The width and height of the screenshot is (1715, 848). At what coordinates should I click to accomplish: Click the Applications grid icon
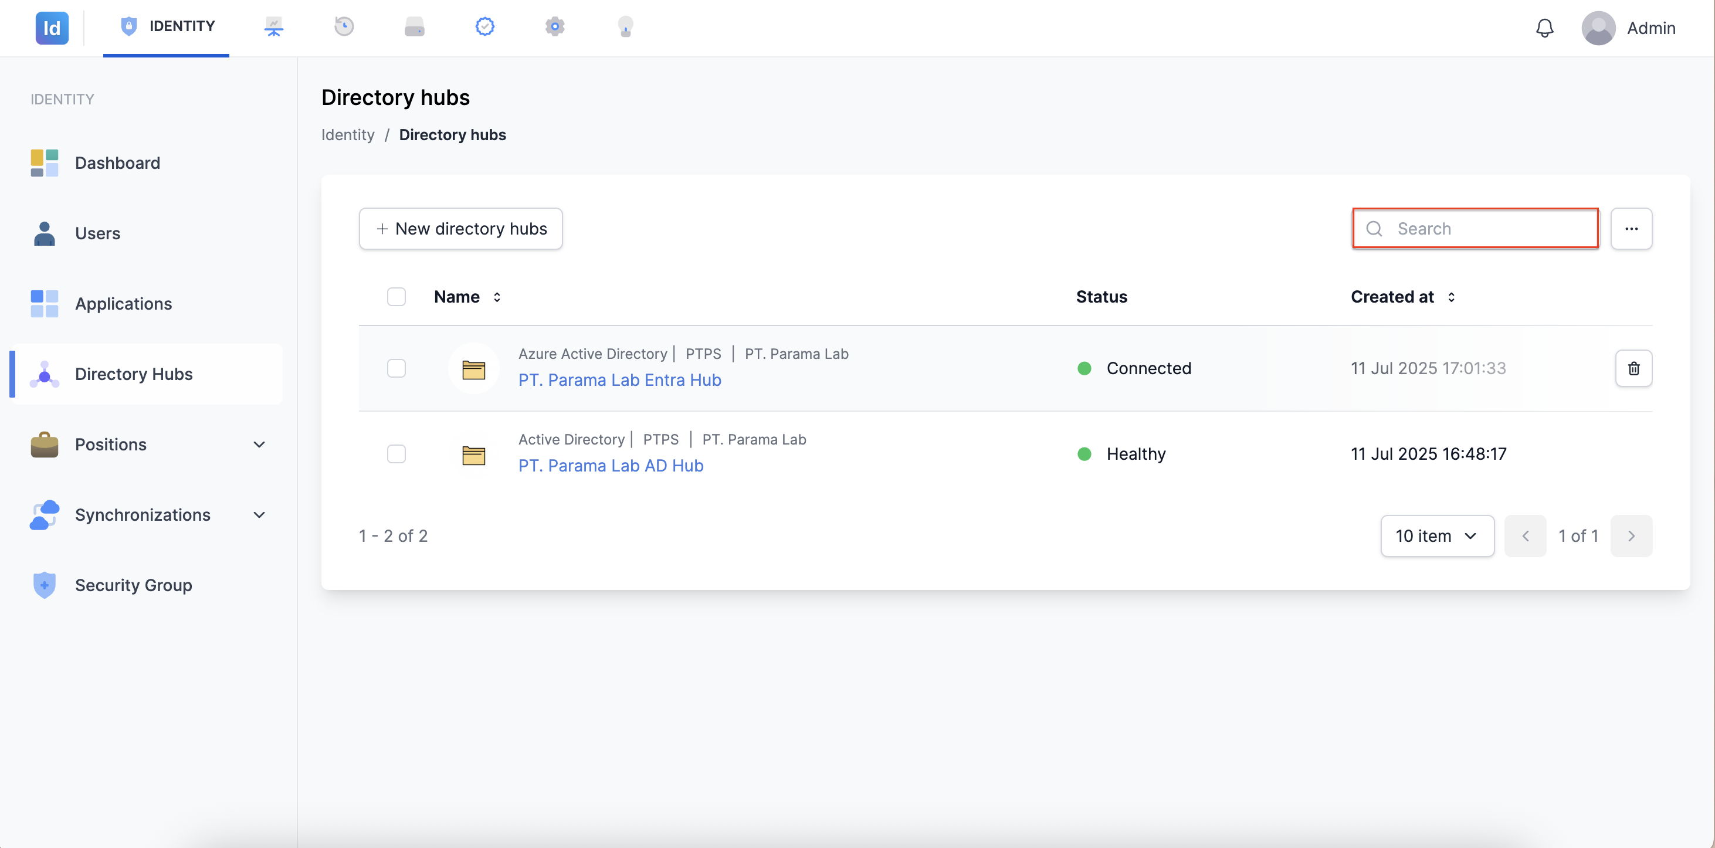(x=45, y=304)
